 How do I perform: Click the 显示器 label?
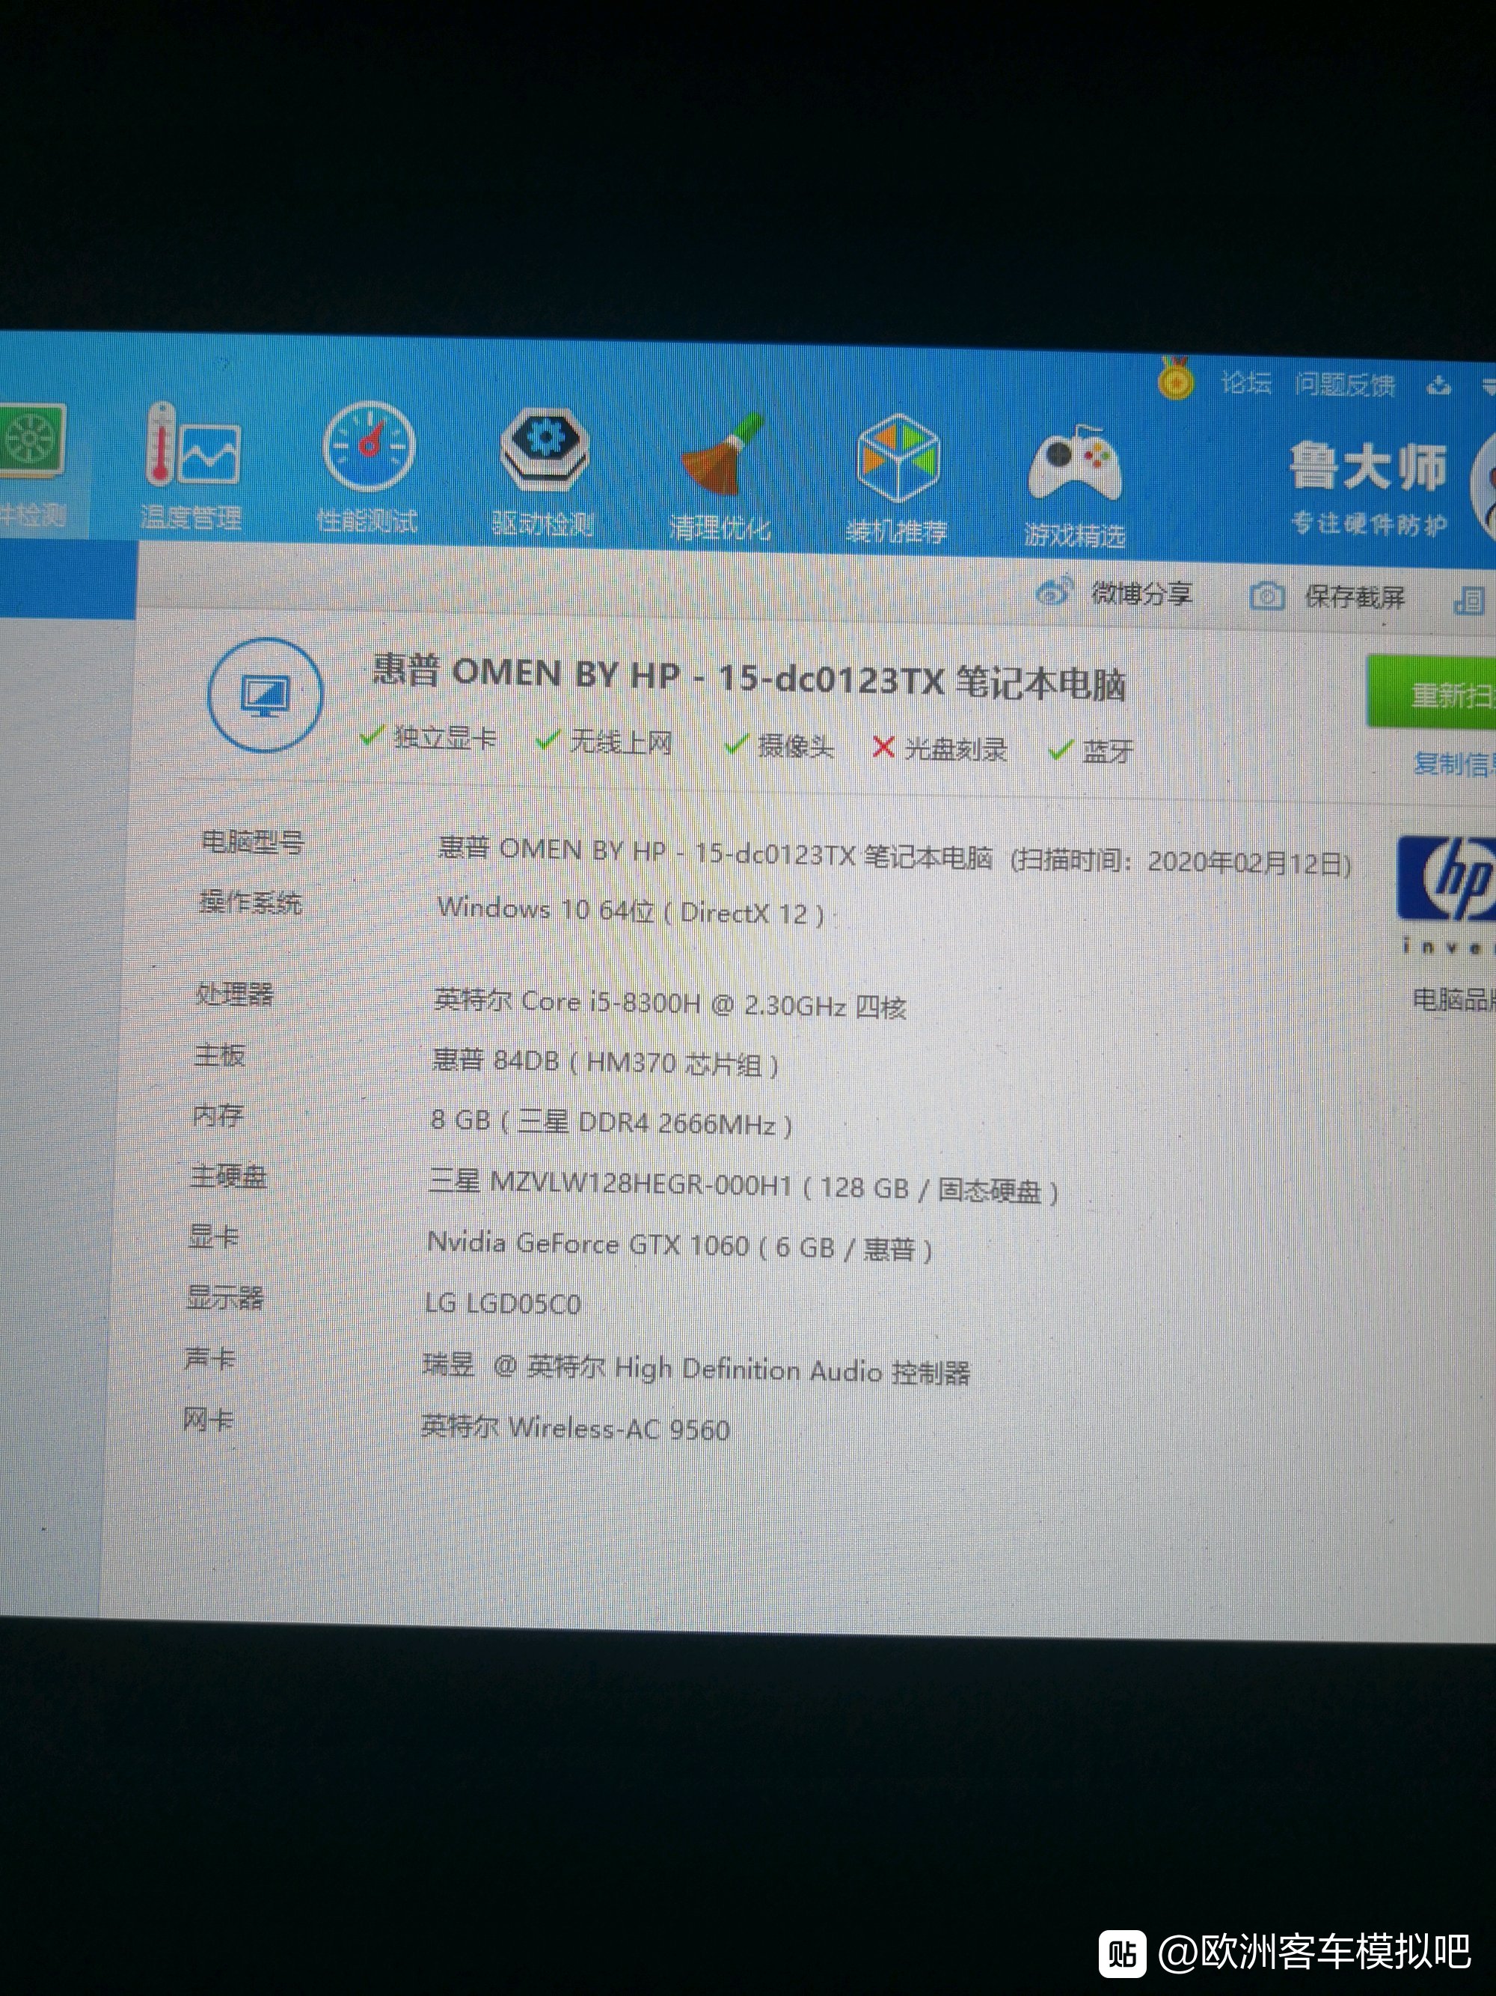coord(224,1298)
